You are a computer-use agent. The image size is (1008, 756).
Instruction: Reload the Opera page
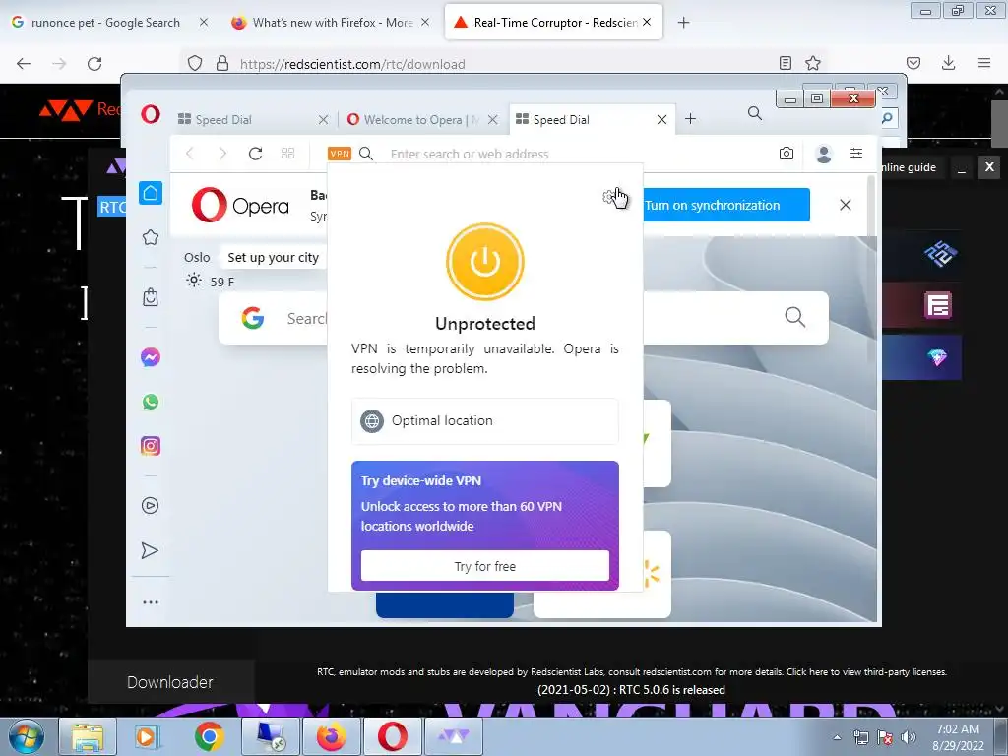[x=255, y=154]
